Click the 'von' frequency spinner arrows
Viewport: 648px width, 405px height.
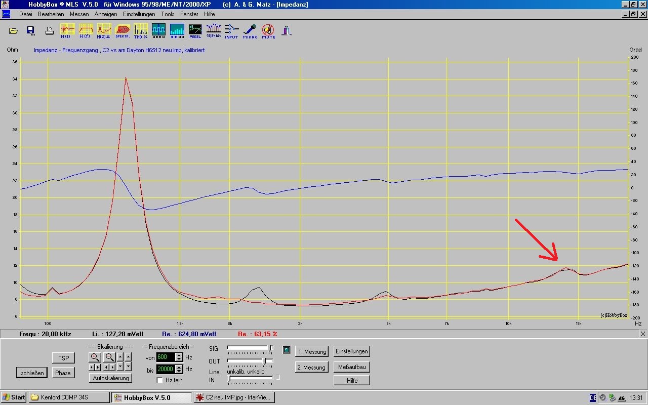click(x=179, y=357)
